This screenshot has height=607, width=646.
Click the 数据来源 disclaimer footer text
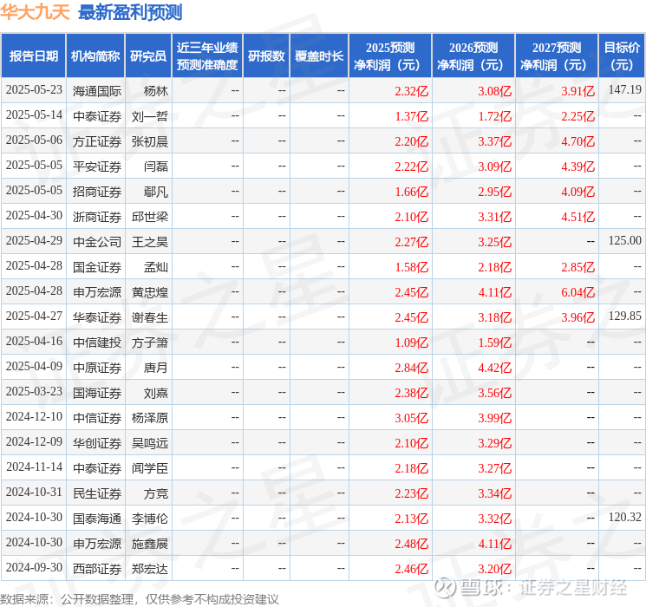pyautogui.click(x=140, y=598)
